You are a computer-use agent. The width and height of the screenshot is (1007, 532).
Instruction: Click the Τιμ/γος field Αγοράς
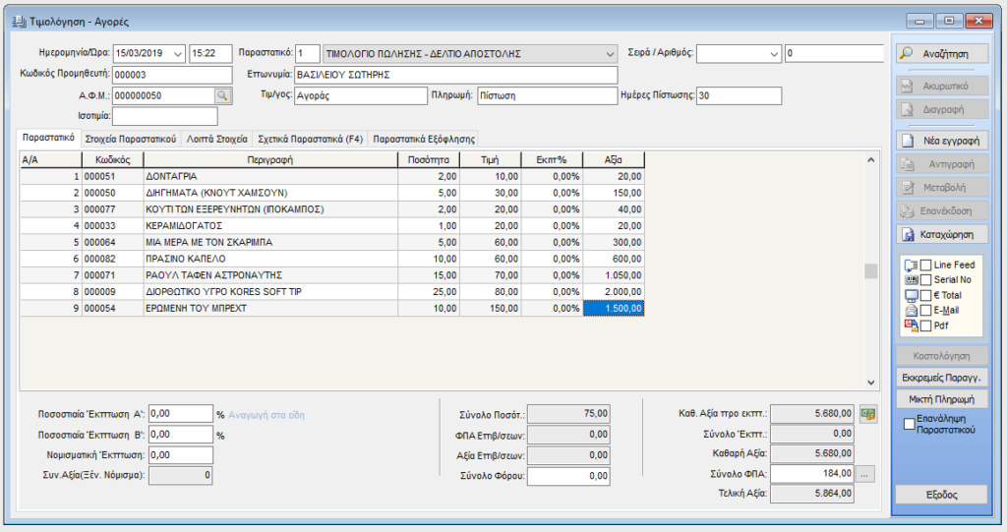click(361, 95)
